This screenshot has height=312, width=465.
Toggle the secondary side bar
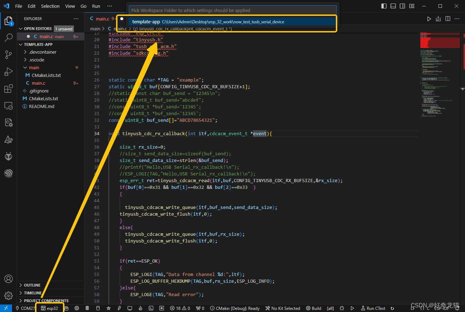tap(402, 6)
